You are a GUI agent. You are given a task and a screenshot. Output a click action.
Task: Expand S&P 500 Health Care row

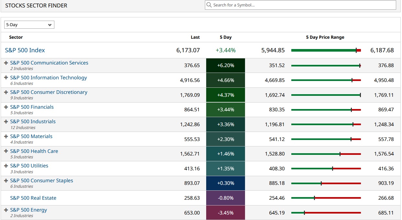tap(6, 151)
